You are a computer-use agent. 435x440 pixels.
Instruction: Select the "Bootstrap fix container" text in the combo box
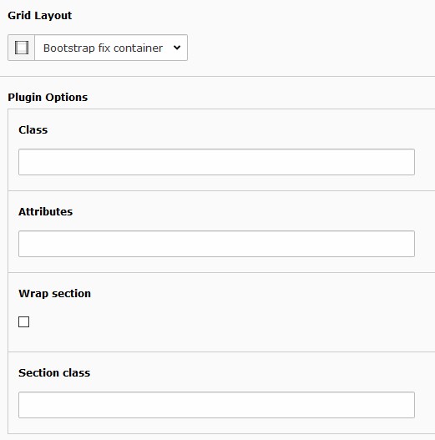pos(103,48)
